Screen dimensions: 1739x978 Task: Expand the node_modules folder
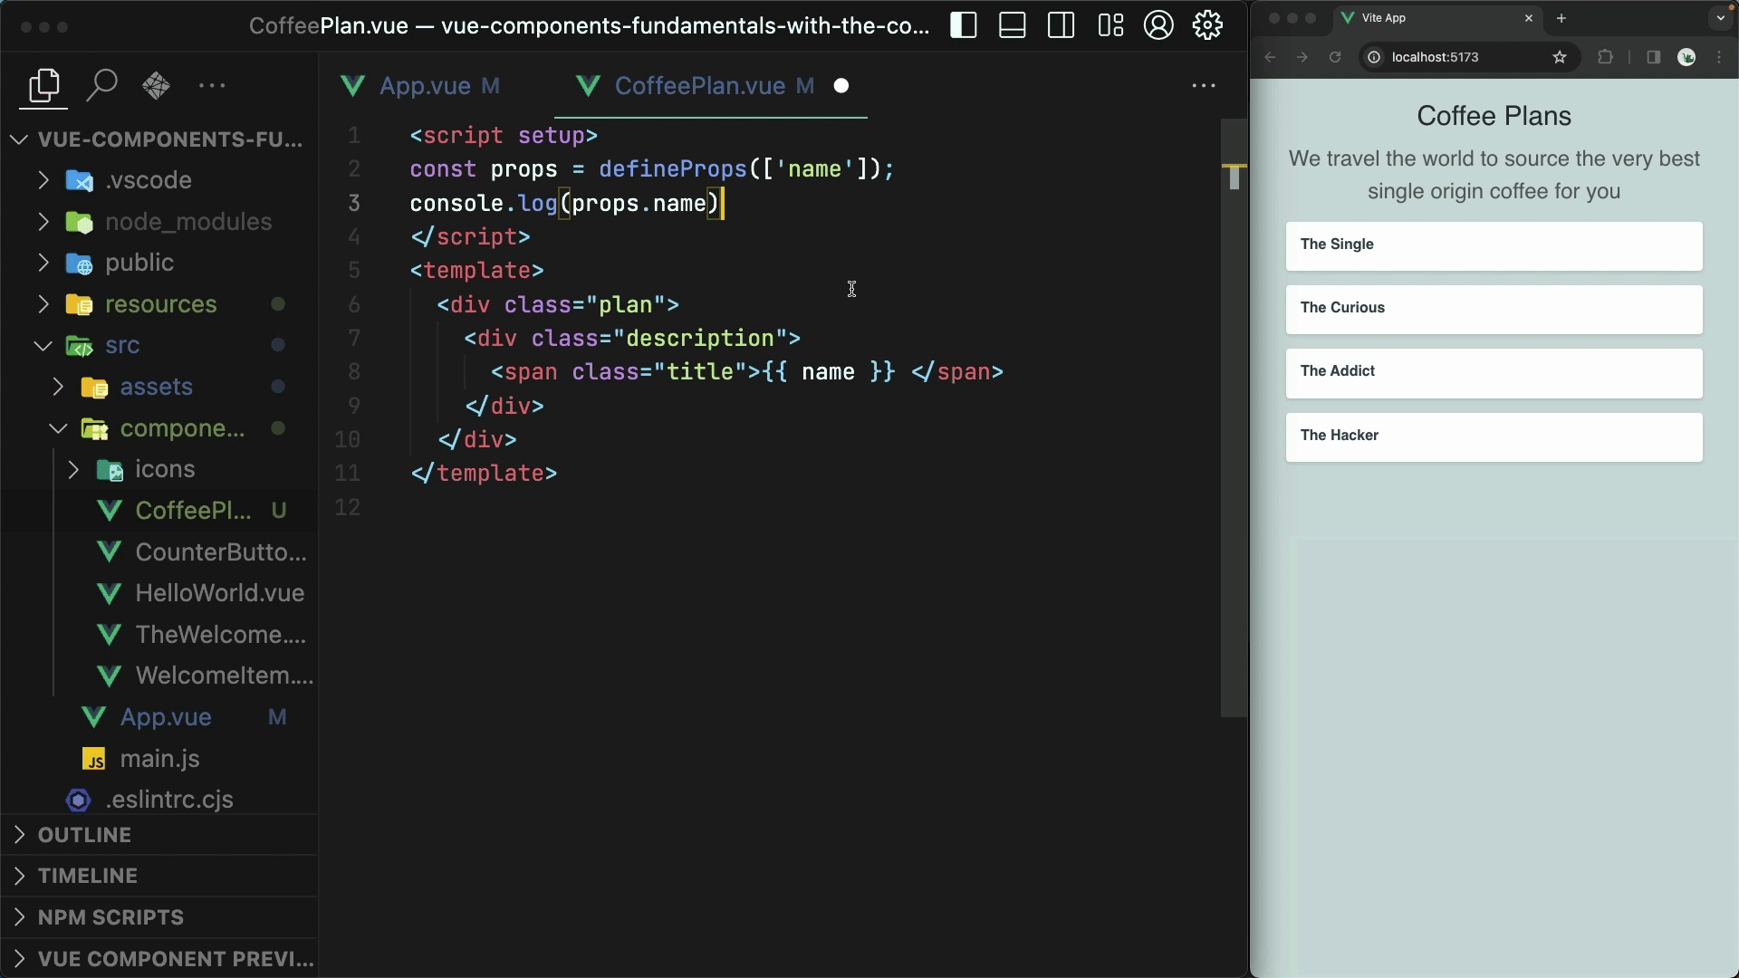(x=159, y=222)
